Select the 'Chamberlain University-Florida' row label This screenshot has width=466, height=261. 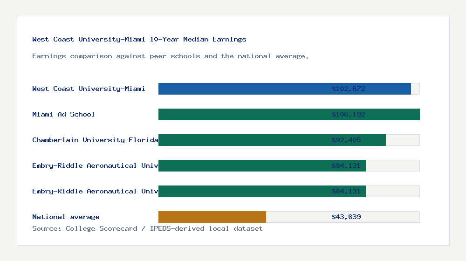pos(95,140)
